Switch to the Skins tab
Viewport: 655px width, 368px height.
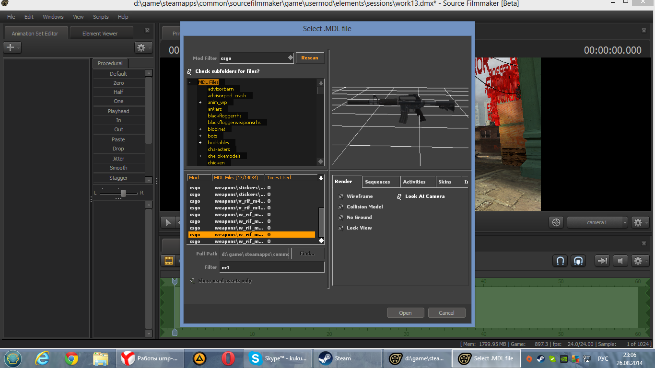tap(448, 182)
